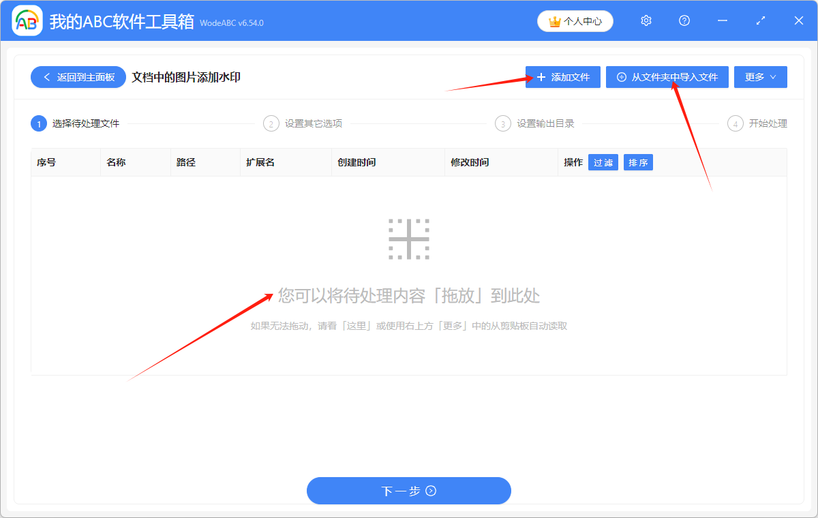The width and height of the screenshot is (818, 518).
Task: Open the 更多 dropdown menu
Action: 760,77
